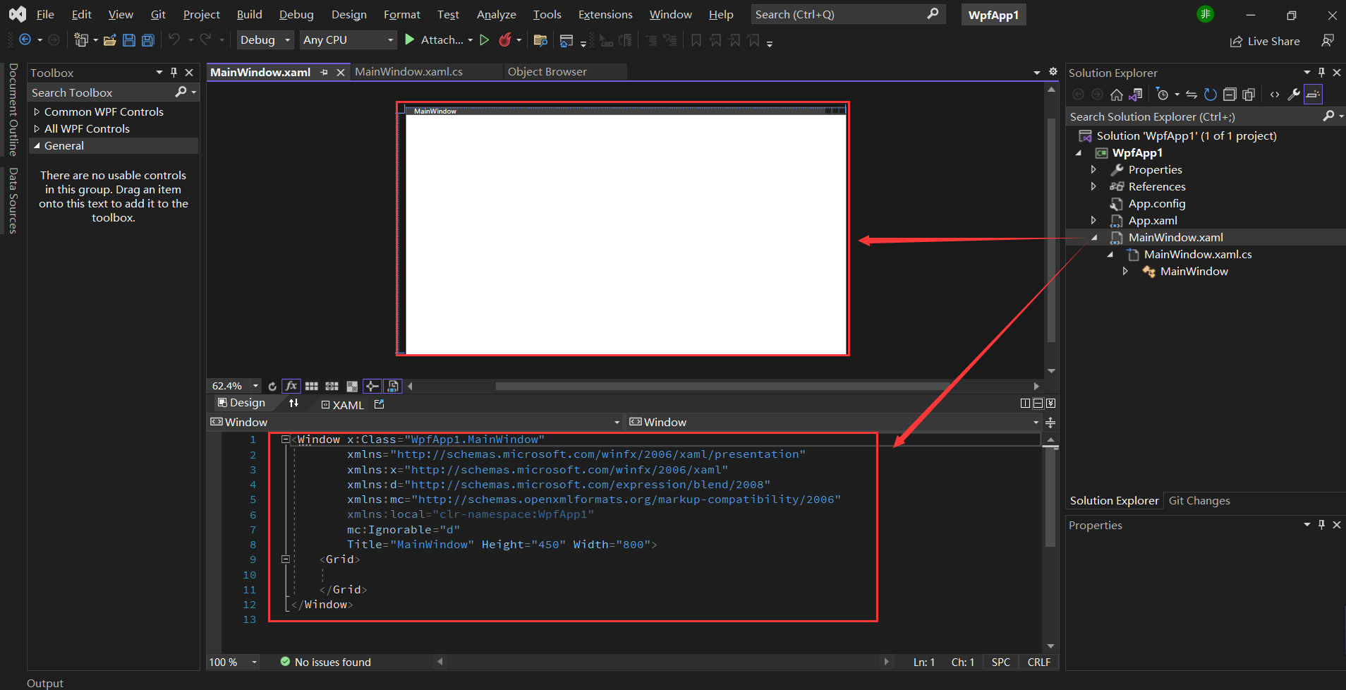The height and width of the screenshot is (690, 1346).
Task: Click the Open File folder icon
Action: 109,40
